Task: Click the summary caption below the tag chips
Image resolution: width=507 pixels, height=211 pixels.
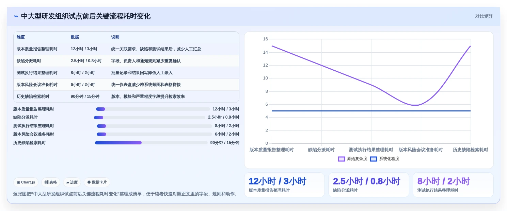Action: (x=126, y=194)
